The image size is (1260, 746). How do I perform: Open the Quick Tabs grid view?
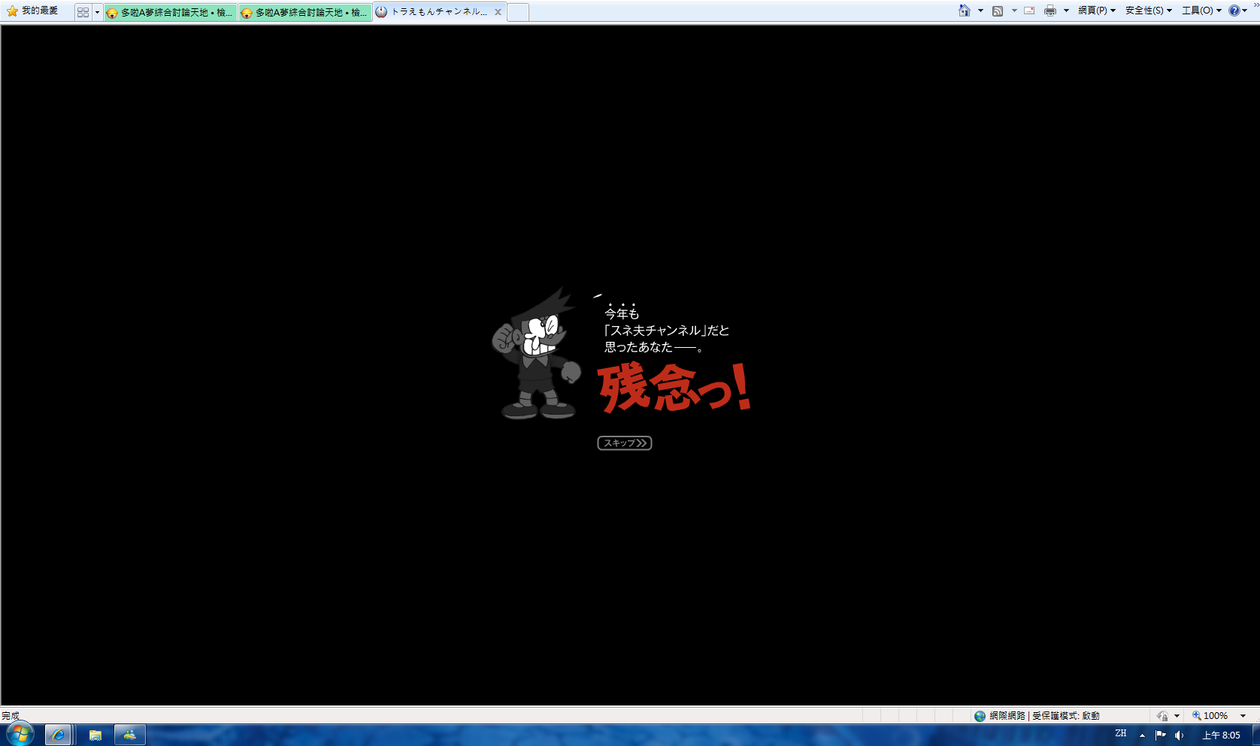83,12
